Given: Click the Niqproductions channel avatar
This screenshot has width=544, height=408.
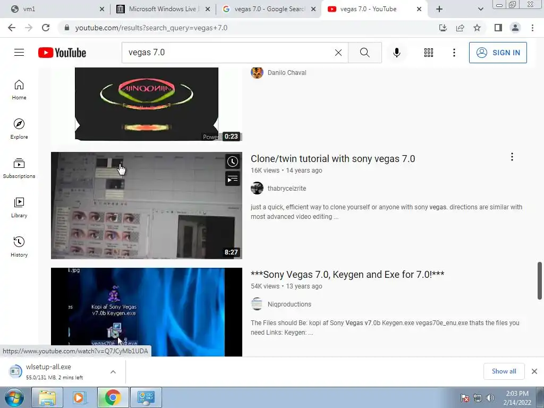Looking at the screenshot, I should (257, 304).
